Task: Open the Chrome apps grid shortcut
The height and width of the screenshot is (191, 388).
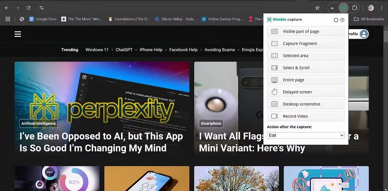Action: [x=7, y=19]
